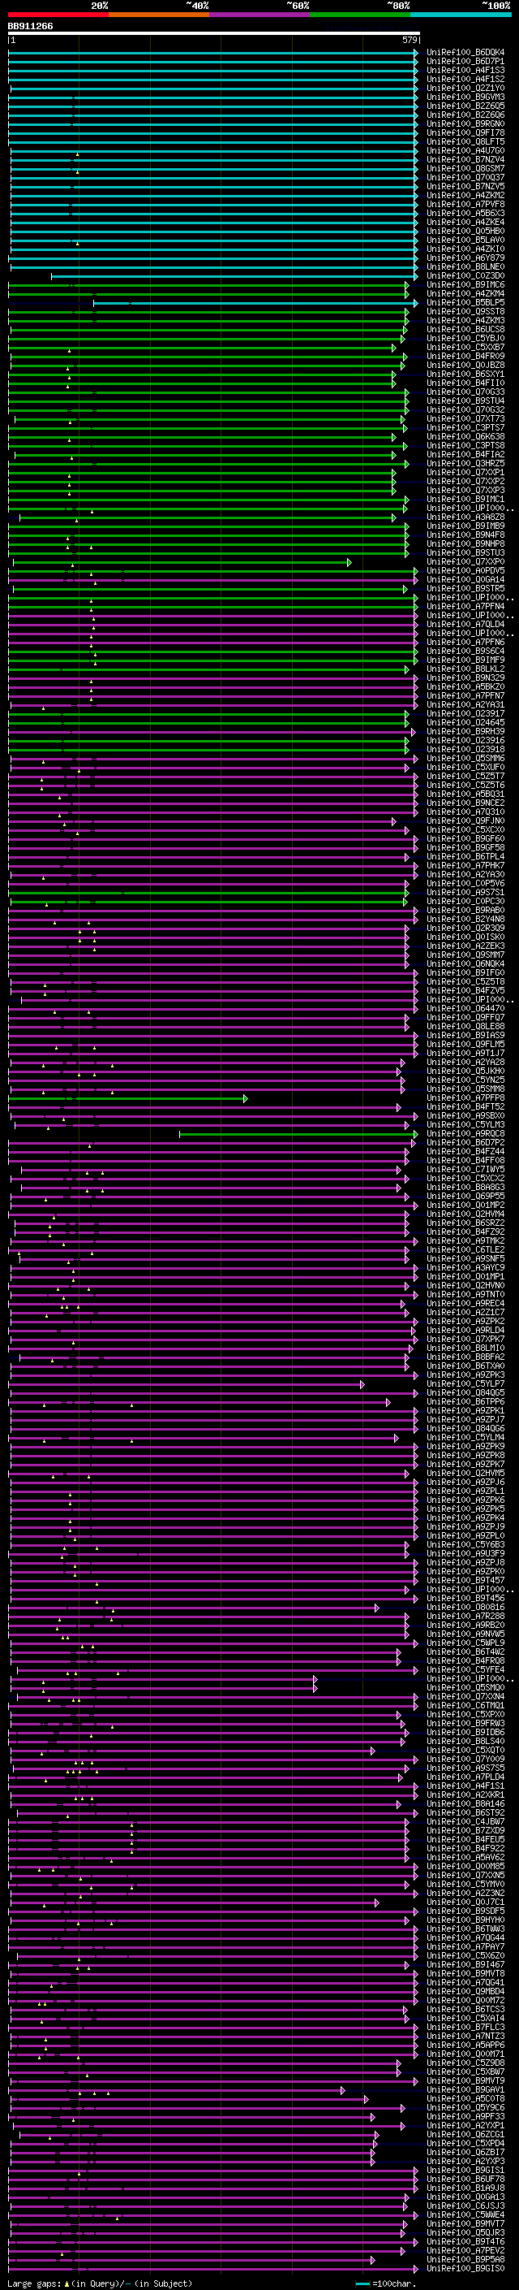Click hit label UniRef100_B9GVM3
The height and width of the screenshot is (2290, 519).
(x=465, y=97)
